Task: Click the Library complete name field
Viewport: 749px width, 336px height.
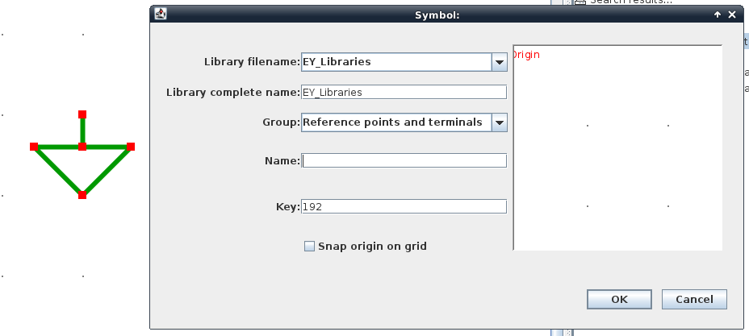Action: point(404,92)
